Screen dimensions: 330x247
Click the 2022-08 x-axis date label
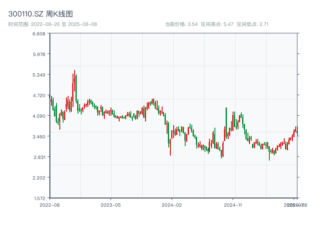click(49, 205)
